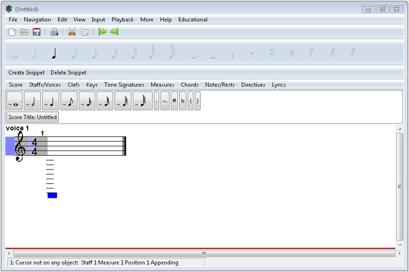
Task: Open the Lyrics menu
Action: (279, 85)
